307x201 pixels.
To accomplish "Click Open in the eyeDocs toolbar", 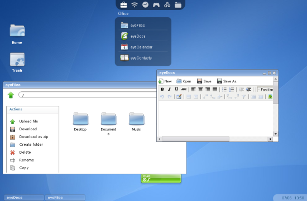I will tap(184, 81).
